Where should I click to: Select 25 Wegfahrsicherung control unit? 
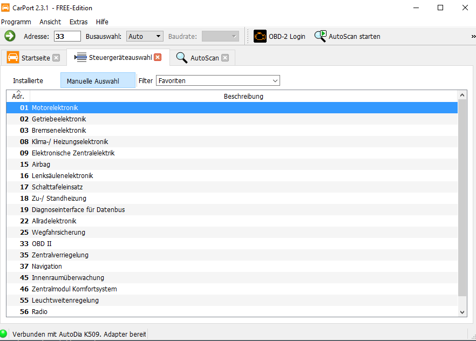coord(58,233)
